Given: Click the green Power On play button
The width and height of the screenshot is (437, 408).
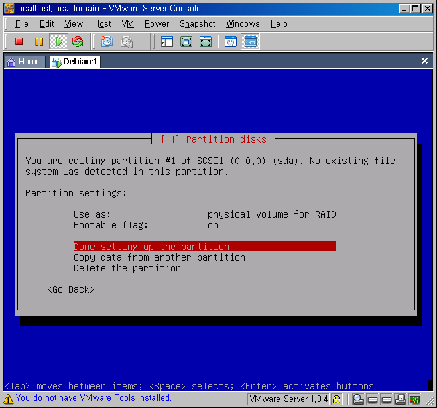Looking at the screenshot, I should 58,42.
